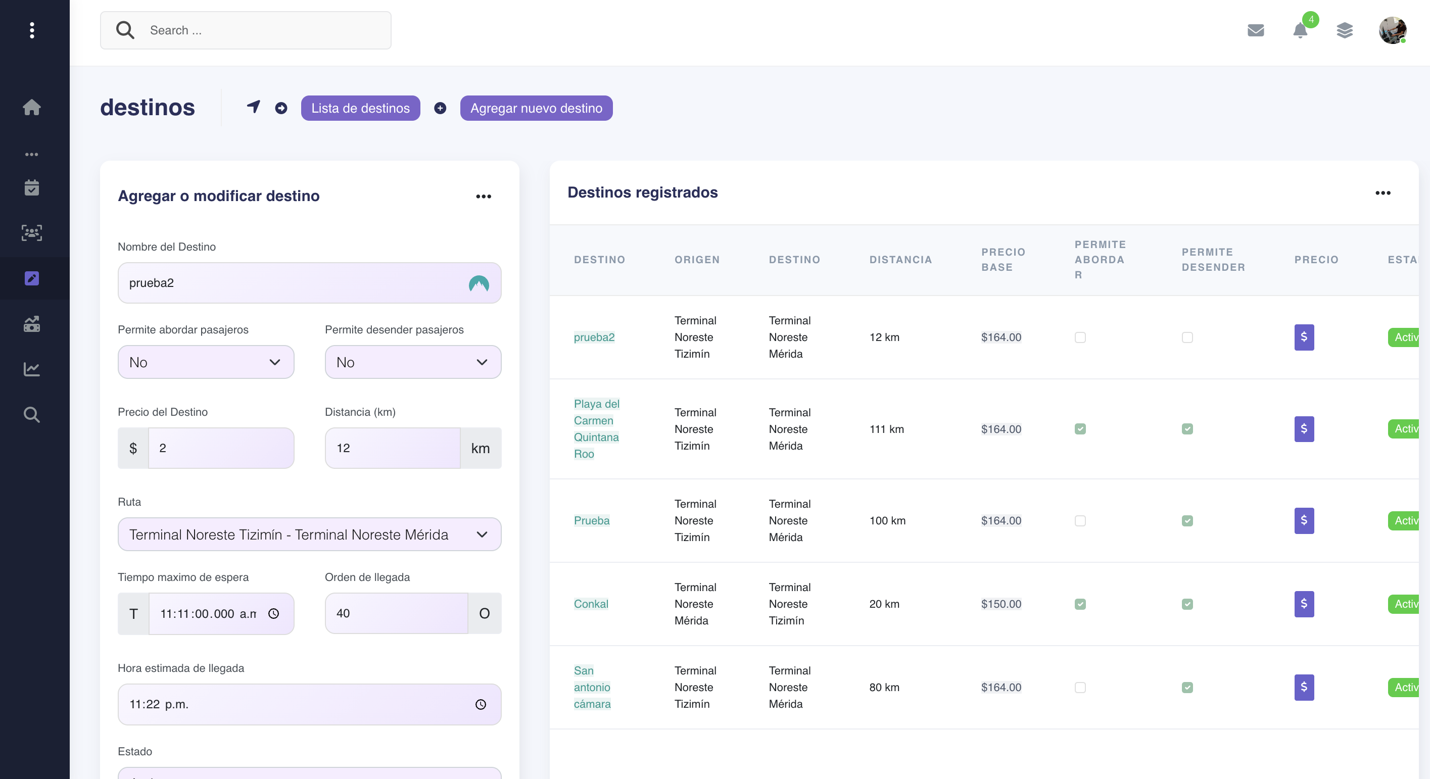Click three-dot menu in Destinos registrados
The width and height of the screenshot is (1430, 779).
pyautogui.click(x=1383, y=193)
